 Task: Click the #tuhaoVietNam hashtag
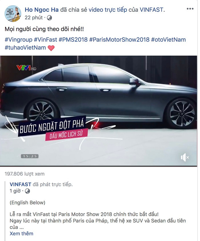click(x=25, y=48)
